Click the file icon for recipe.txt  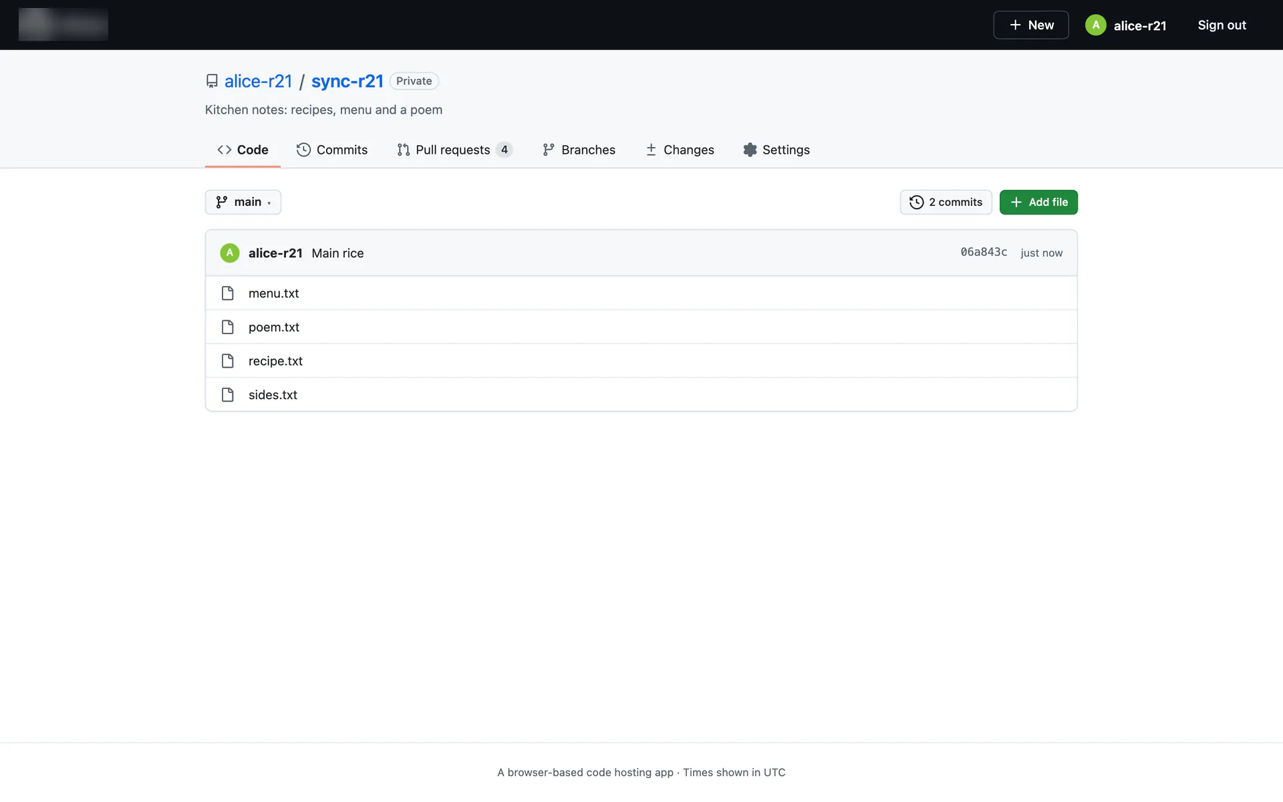click(228, 361)
